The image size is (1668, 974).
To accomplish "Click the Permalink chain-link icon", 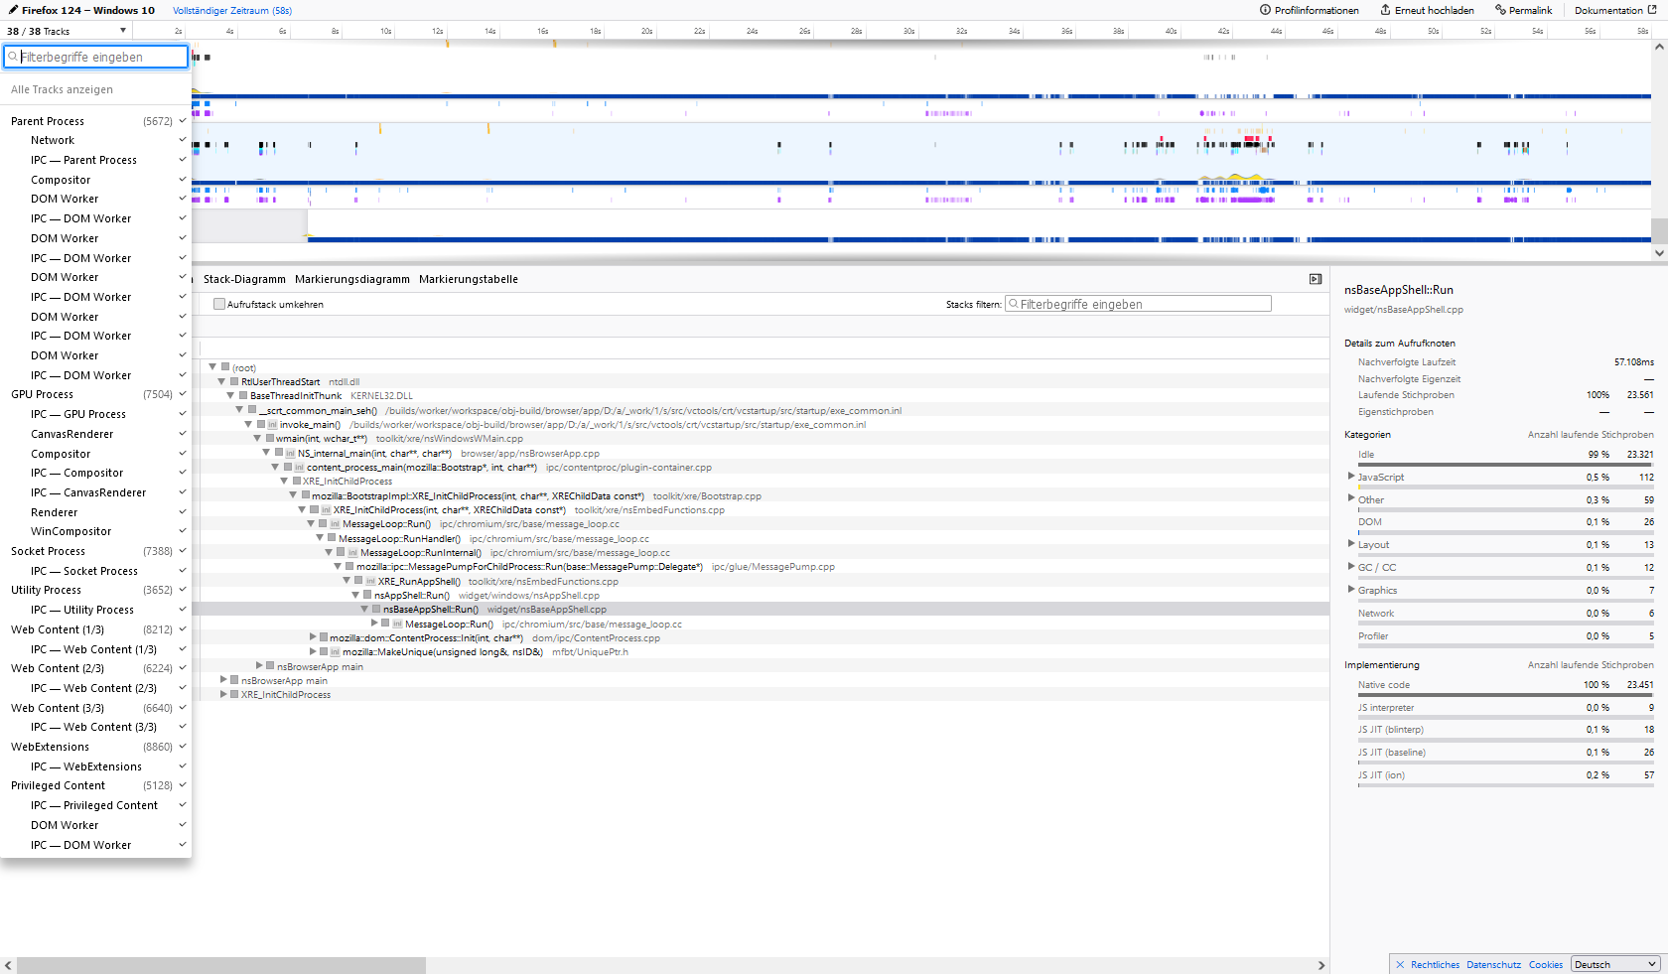I will (x=1500, y=10).
